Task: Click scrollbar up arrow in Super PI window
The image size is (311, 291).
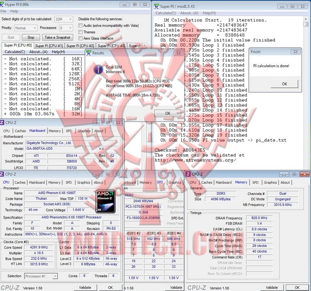Action: [x=306, y=19]
